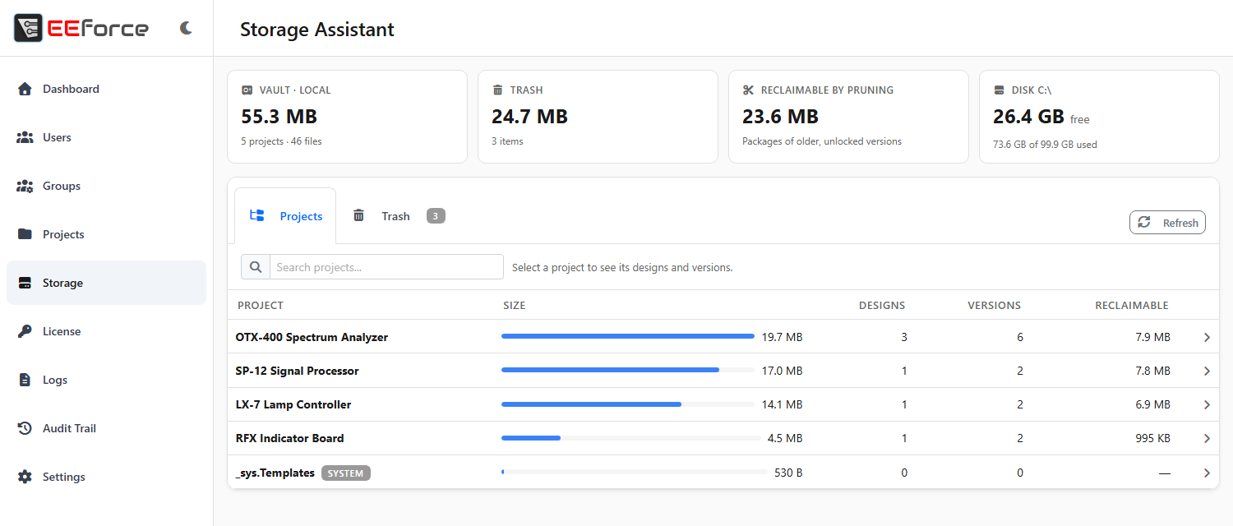
Task: Toggle dark mode moon icon
Action: click(x=187, y=28)
